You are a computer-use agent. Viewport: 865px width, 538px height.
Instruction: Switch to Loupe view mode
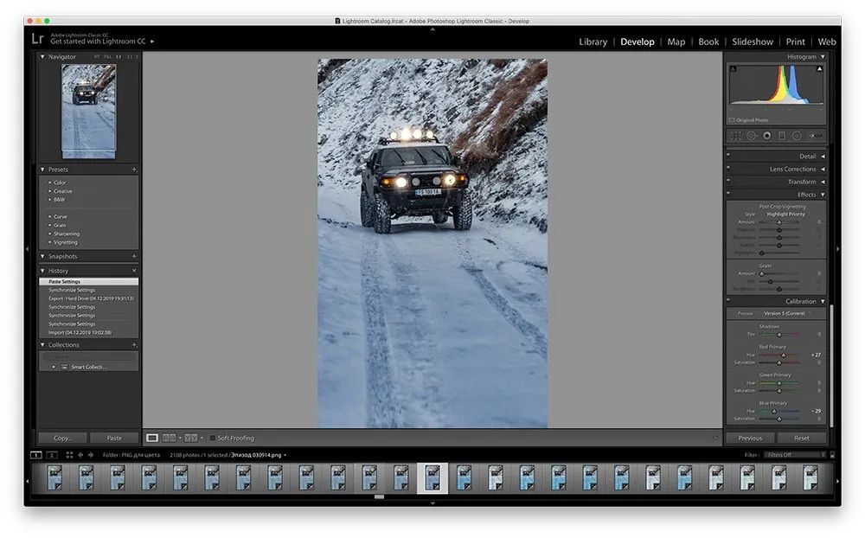(152, 439)
